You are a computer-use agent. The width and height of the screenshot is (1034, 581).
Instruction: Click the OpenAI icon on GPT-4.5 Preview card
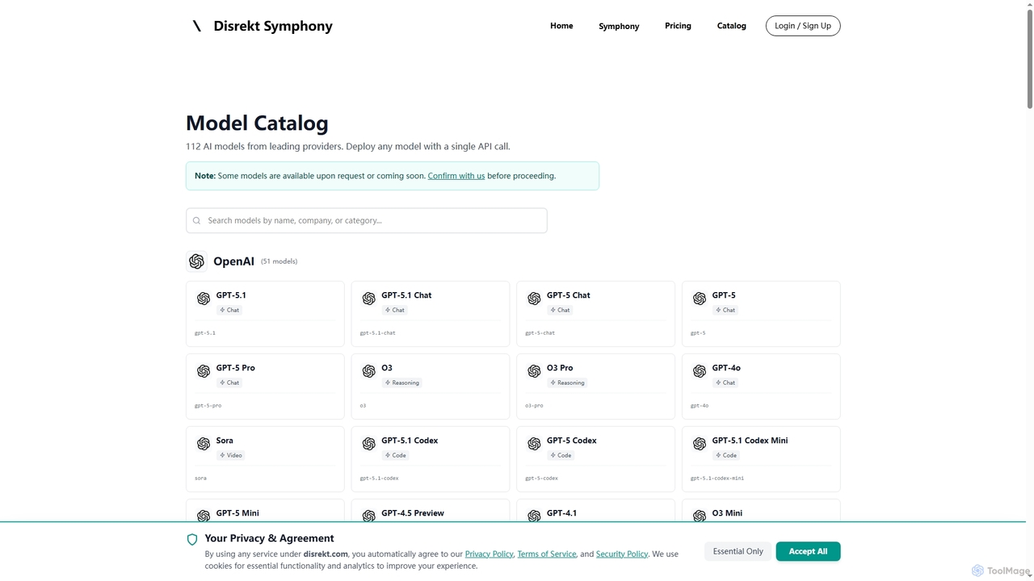369,516
